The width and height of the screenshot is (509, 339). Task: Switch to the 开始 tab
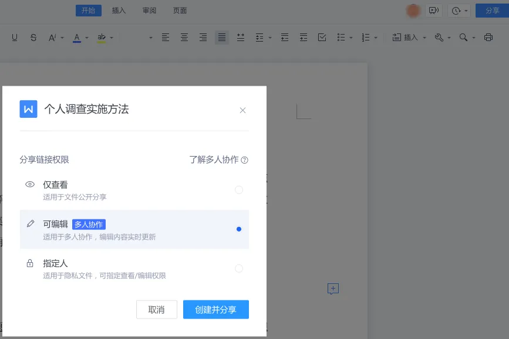pos(88,11)
